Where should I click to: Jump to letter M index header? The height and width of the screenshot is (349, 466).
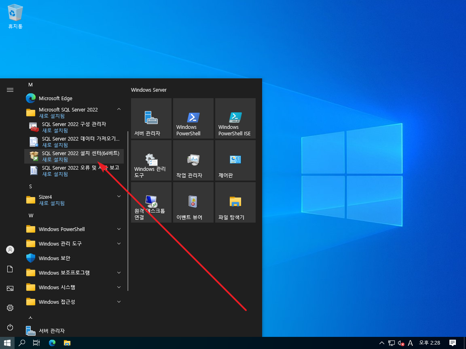tap(30, 85)
